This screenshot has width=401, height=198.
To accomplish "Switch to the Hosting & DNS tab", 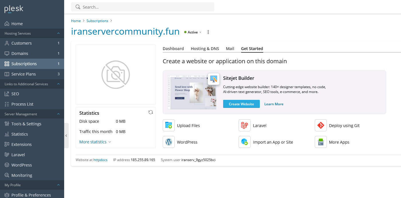I will (205, 49).
